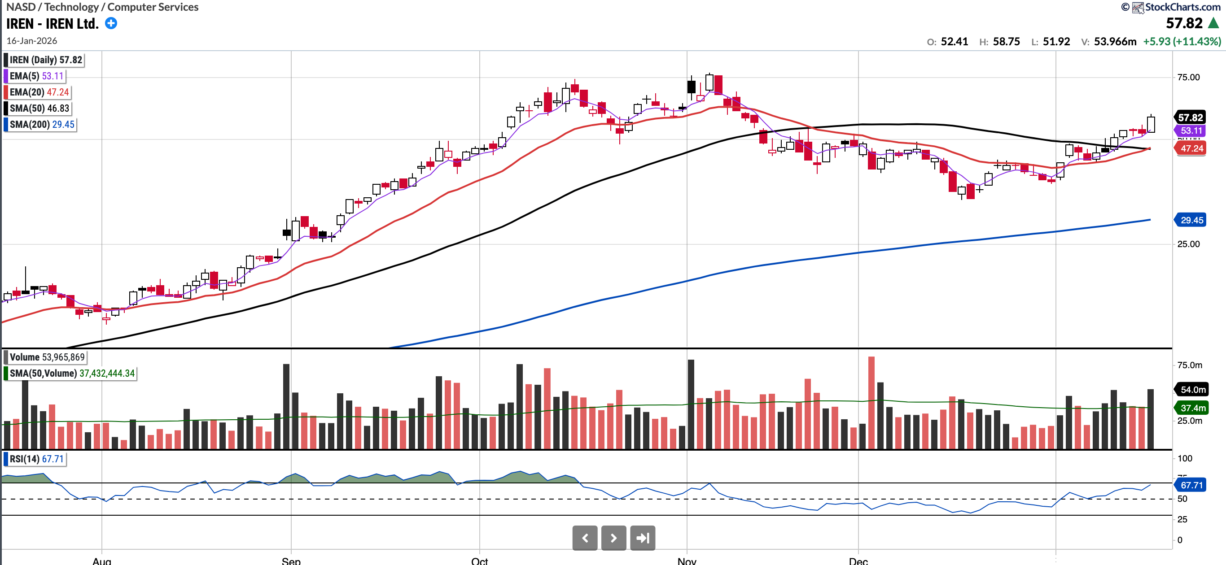Click the NASD exchange breadcrumb link

[x=21, y=7]
